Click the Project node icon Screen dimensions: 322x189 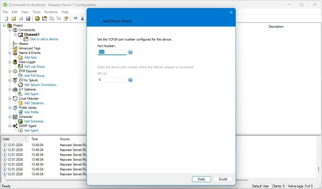9,25
